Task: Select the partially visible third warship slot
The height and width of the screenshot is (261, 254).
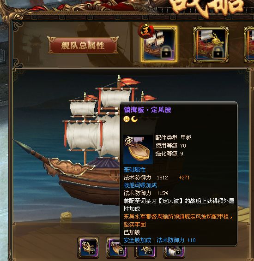Action: point(249,45)
